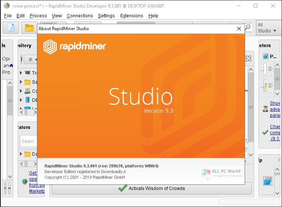Click the globe Marketplace icon

pyautogui.click(x=25, y=182)
